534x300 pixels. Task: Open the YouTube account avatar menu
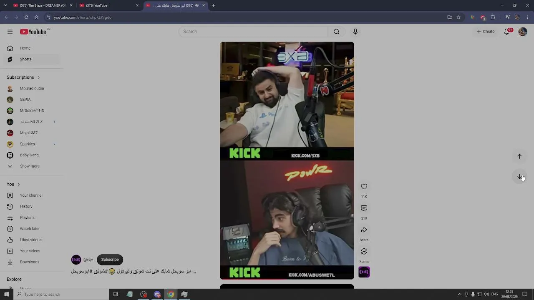(x=523, y=32)
